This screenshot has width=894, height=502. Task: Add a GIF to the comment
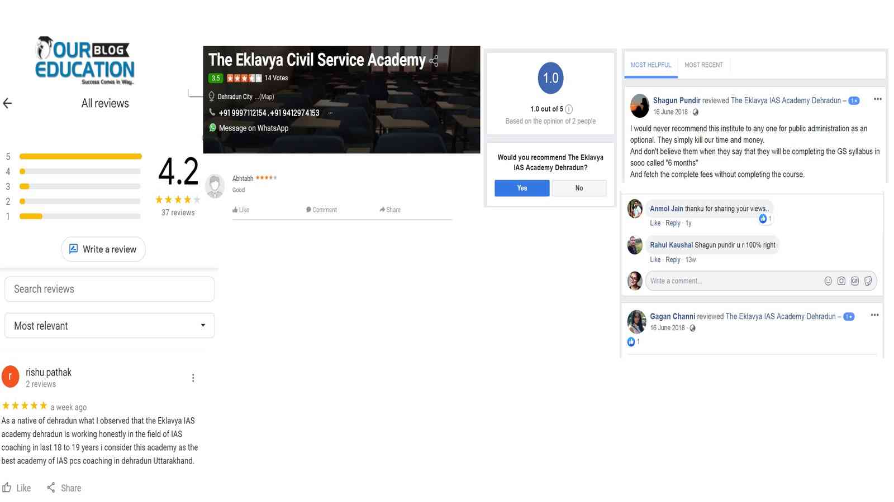855,281
